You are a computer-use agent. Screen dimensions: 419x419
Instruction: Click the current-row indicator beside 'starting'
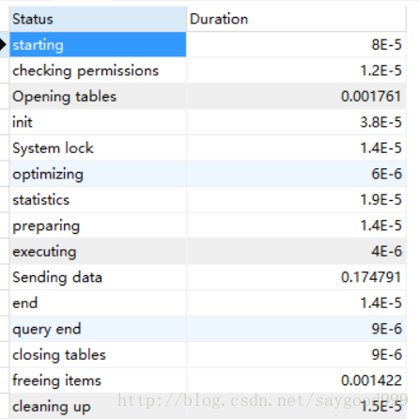[x=4, y=45]
